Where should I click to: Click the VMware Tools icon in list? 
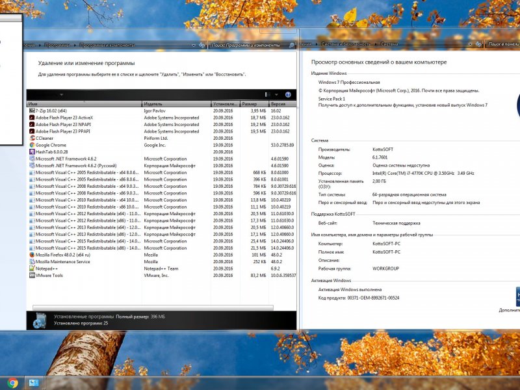(32, 275)
